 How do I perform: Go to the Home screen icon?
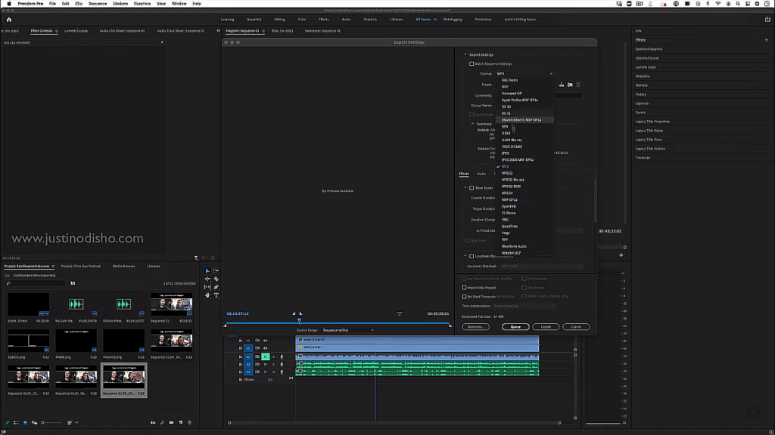tap(9, 20)
